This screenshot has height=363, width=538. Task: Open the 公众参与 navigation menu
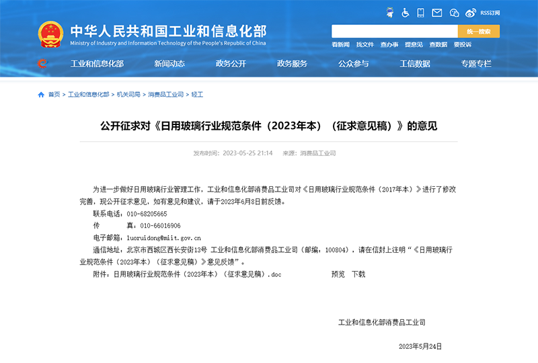[354, 63]
